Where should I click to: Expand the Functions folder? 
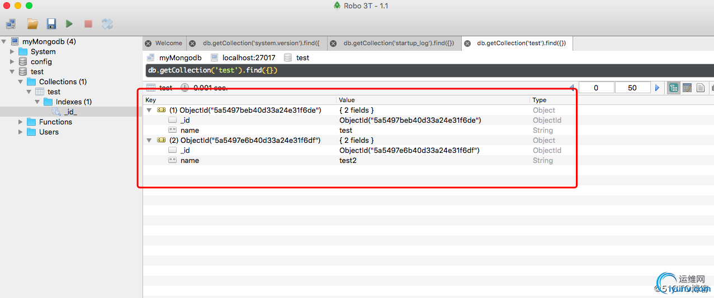(21, 122)
